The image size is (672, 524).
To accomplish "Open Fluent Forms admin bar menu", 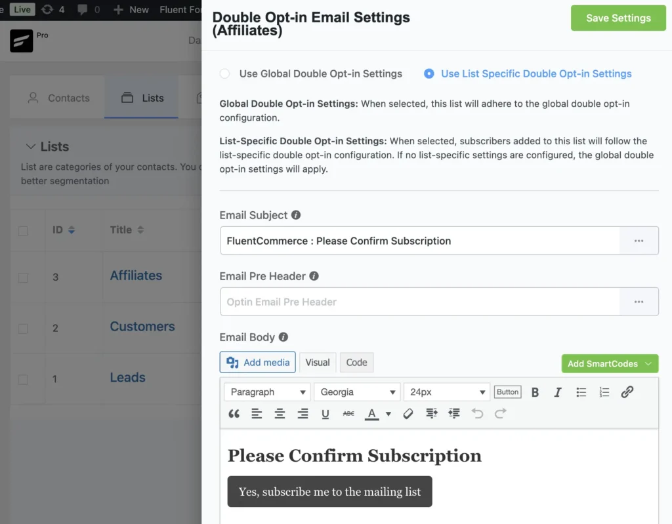I will [180, 9].
